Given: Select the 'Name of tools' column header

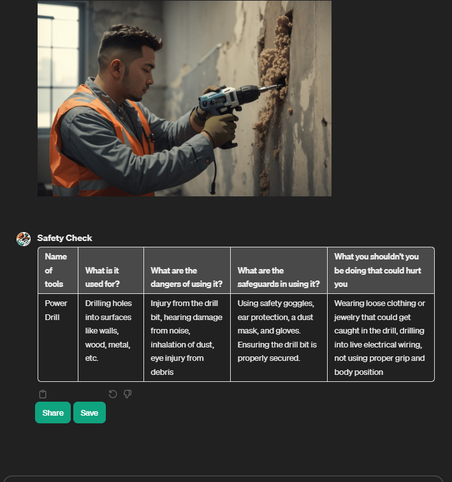Looking at the screenshot, I should coord(58,270).
